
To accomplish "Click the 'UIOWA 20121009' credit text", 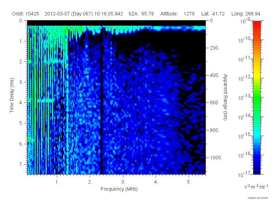I will click(x=258, y=198).
